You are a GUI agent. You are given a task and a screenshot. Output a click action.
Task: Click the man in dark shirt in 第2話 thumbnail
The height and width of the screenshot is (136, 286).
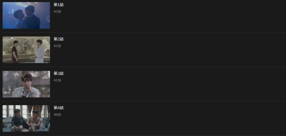(15, 51)
